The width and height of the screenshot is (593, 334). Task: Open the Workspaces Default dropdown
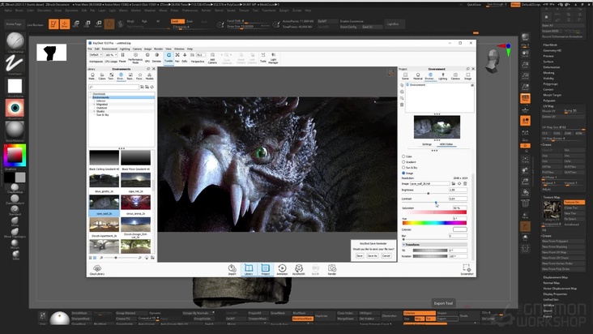[96, 55]
